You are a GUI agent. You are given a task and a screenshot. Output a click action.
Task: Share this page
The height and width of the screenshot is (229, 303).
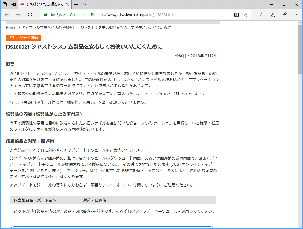[x=285, y=15]
